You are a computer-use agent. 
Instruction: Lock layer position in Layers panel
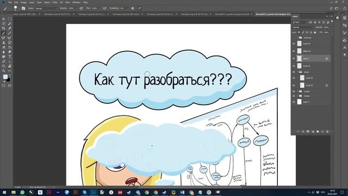point(307,33)
